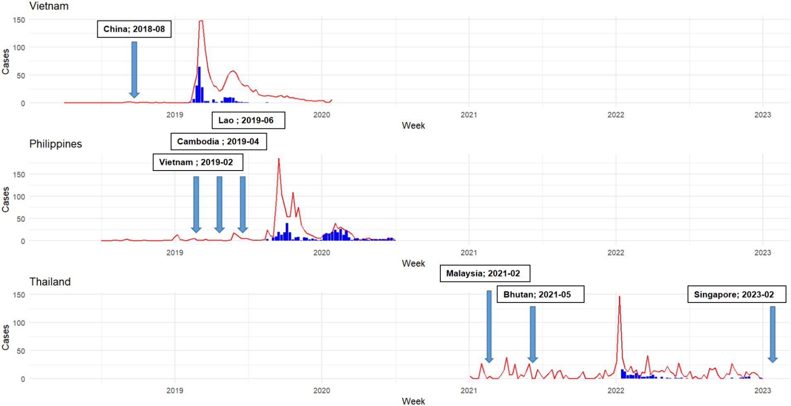
Task: Click the 150 y-axis value on Vietnam chart
Action: (x=19, y=20)
